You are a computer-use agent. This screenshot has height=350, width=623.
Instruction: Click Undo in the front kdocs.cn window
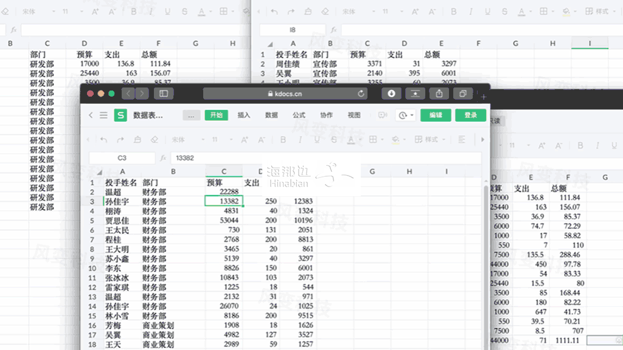click(104, 140)
